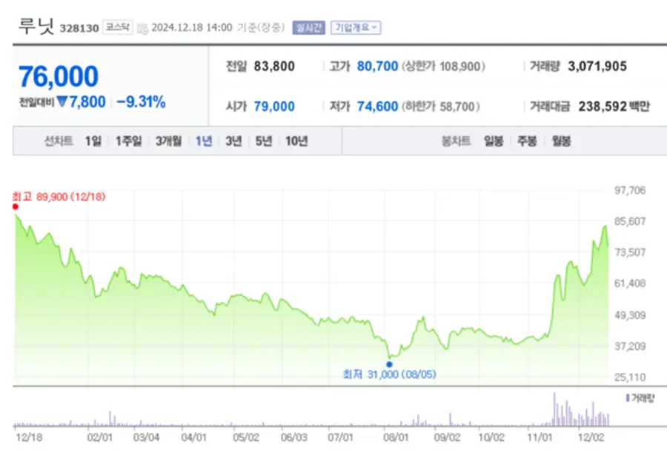Toggle the 실시간 real-time button
The image size is (667, 455).
tap(308, 28)
